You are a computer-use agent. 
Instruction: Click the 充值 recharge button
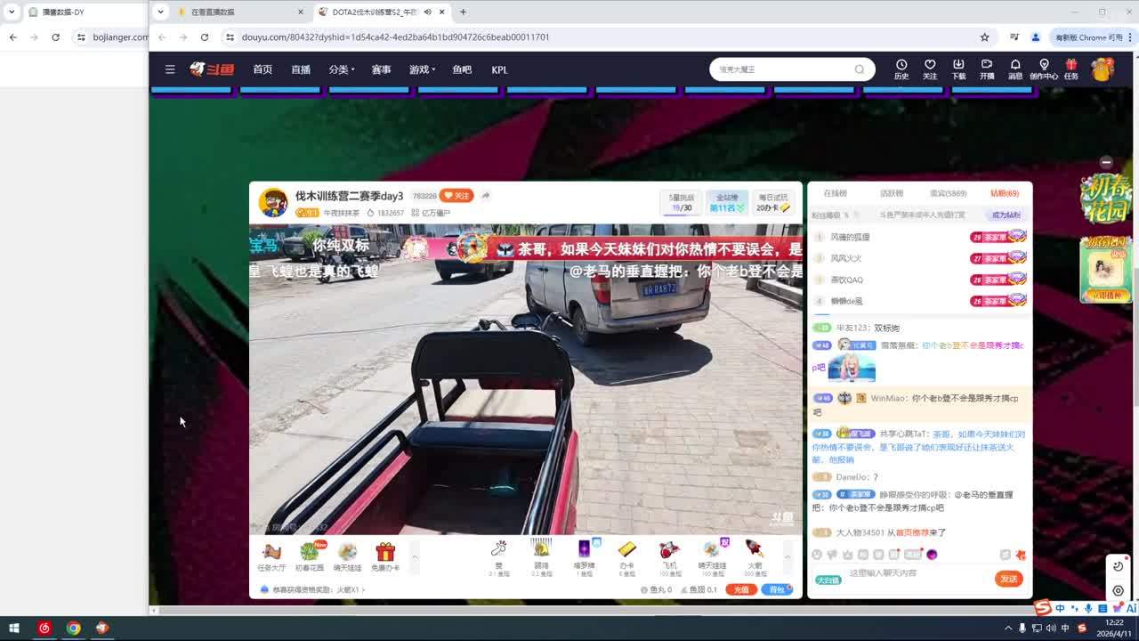coord(740,589)
